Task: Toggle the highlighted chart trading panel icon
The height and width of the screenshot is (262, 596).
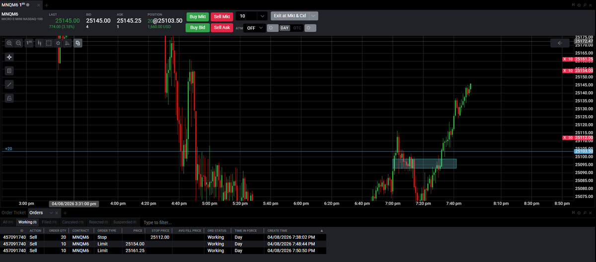Action: point(78,43)
